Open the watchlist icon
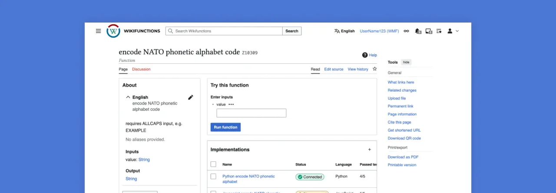Screen dimensions: 556x193 pyautogui.click(x=439, y=31)
